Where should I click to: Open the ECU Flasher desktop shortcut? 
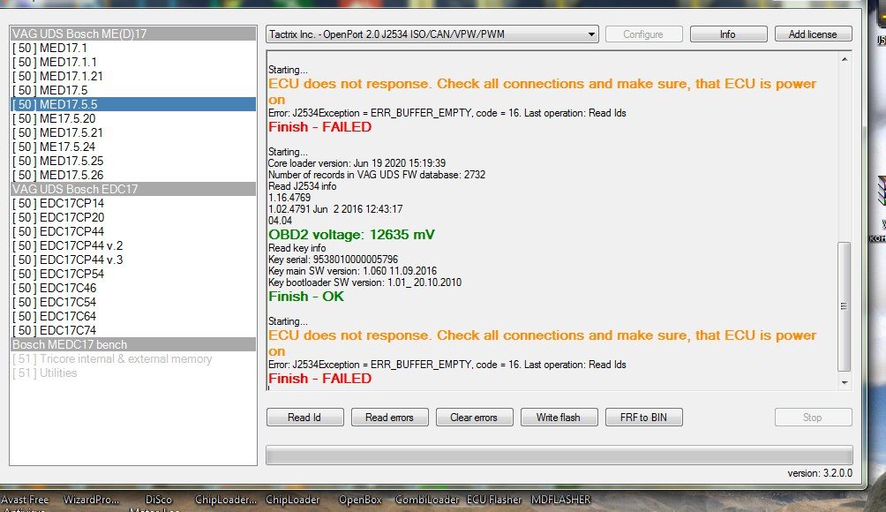coord(494,500)
